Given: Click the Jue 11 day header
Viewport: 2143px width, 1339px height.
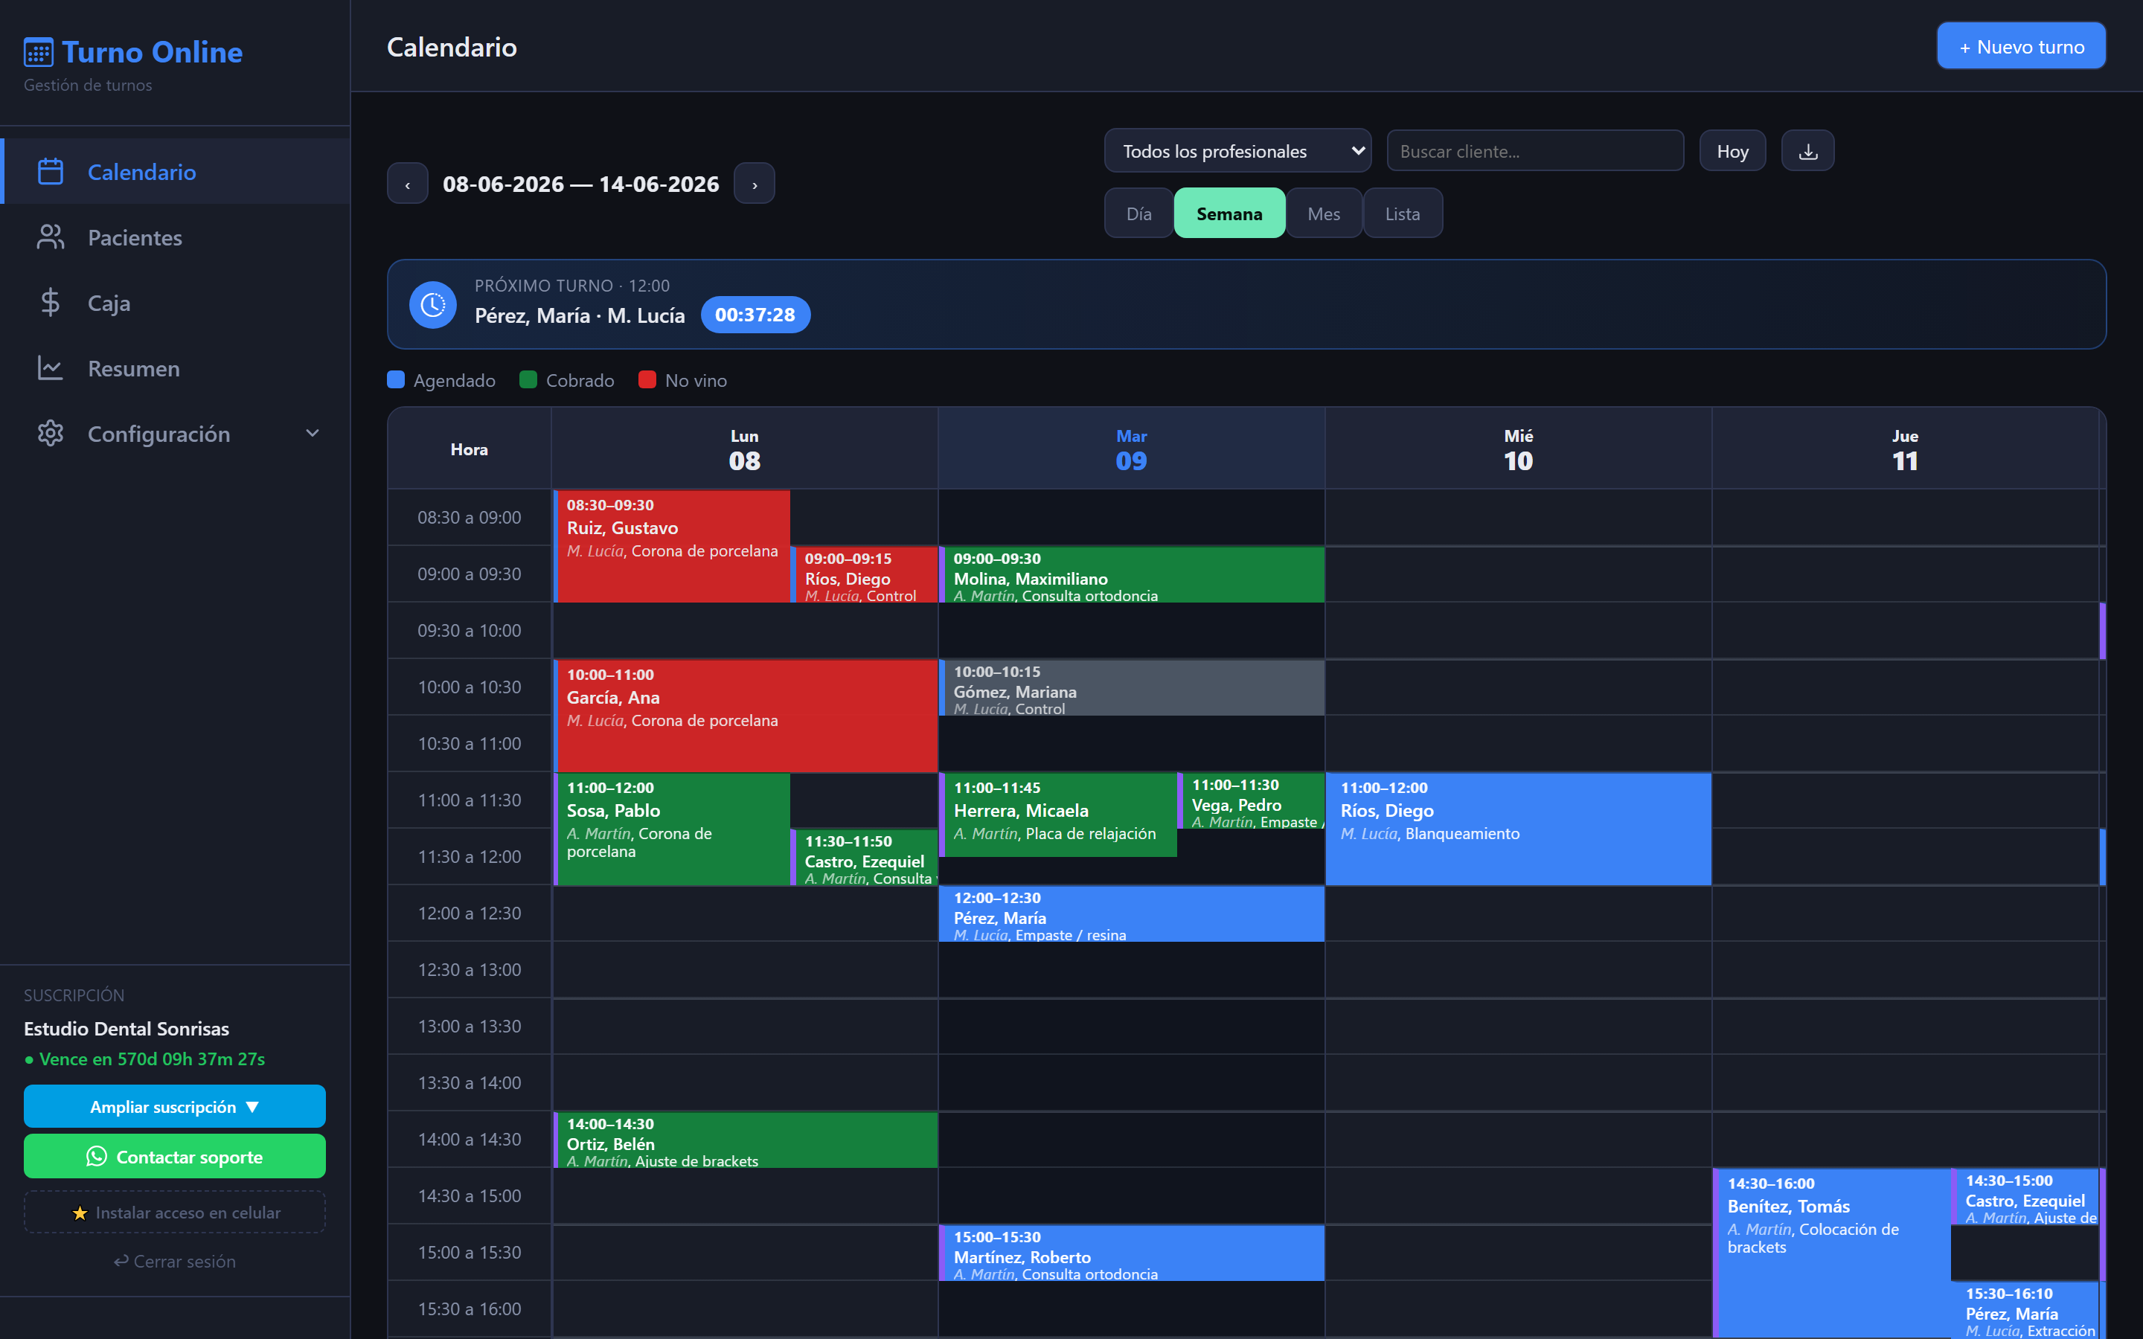Looking at the screenshot, I should pos(1905,449).
